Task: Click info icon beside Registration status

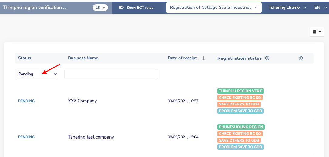Action: click(x=267, y=58)
